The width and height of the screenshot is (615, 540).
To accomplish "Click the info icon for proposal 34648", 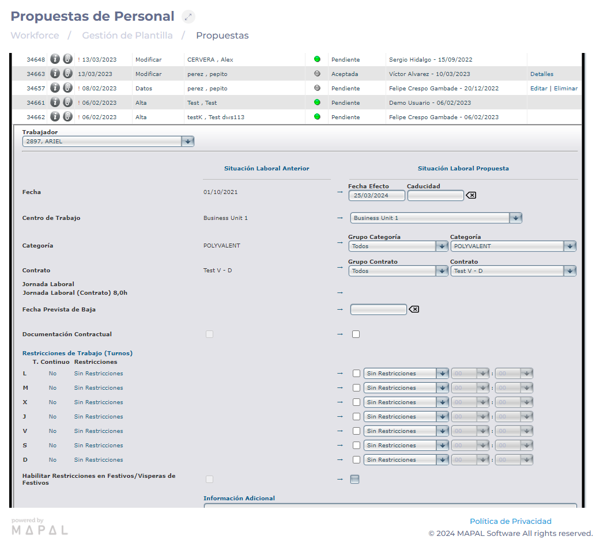I will tap(55, 59).
